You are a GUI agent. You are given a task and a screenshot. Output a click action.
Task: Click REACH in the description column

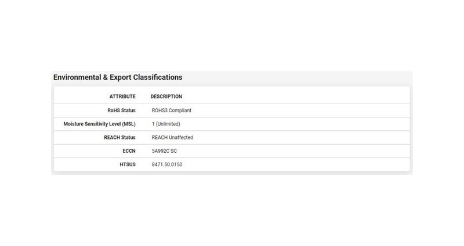coord(159,138)
